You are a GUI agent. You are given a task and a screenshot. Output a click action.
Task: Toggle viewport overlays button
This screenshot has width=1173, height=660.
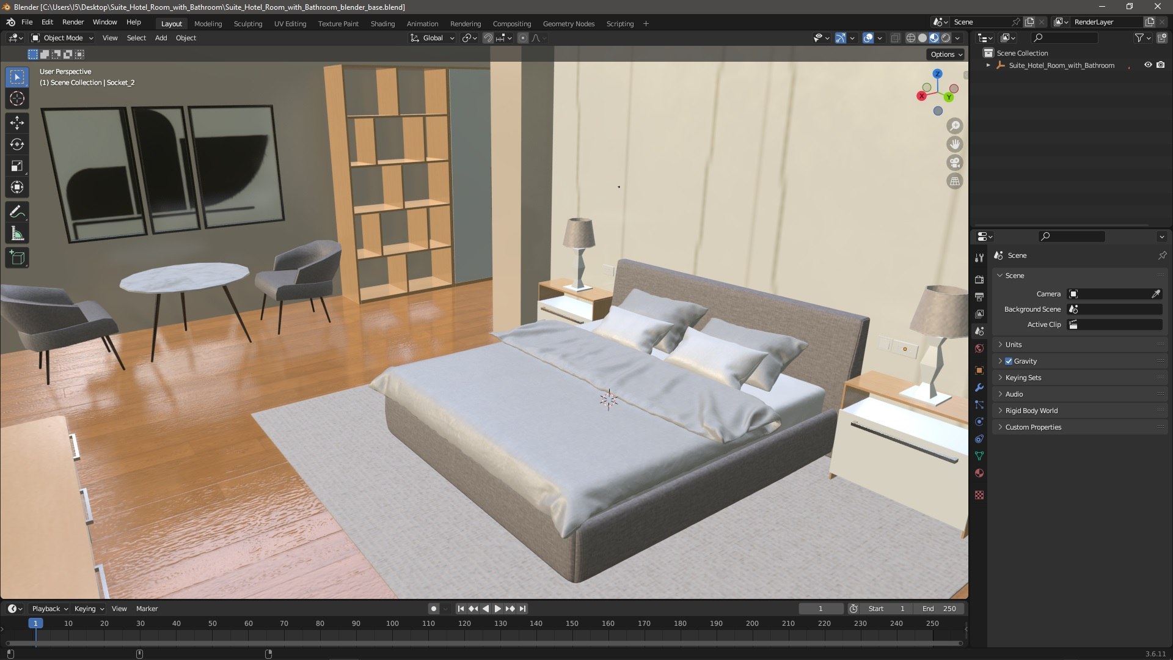868,38
